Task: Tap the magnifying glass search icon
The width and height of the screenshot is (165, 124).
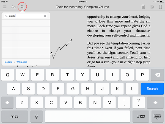Action: tap(22, 7)
